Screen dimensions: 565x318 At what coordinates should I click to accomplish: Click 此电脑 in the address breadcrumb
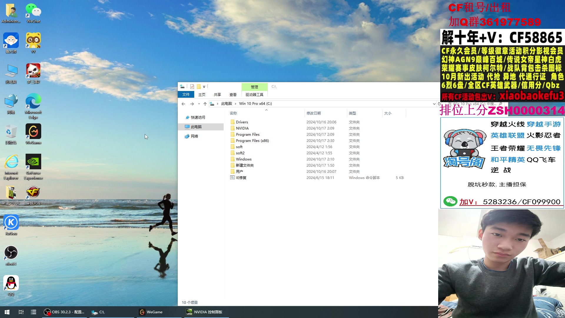coord(227,104)
